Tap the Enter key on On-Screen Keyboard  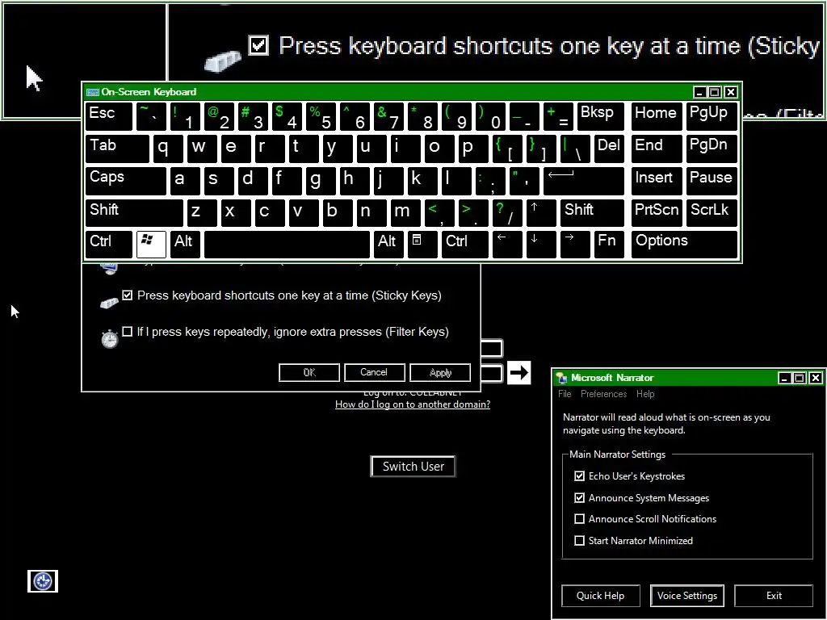click(x=584, y=181)
